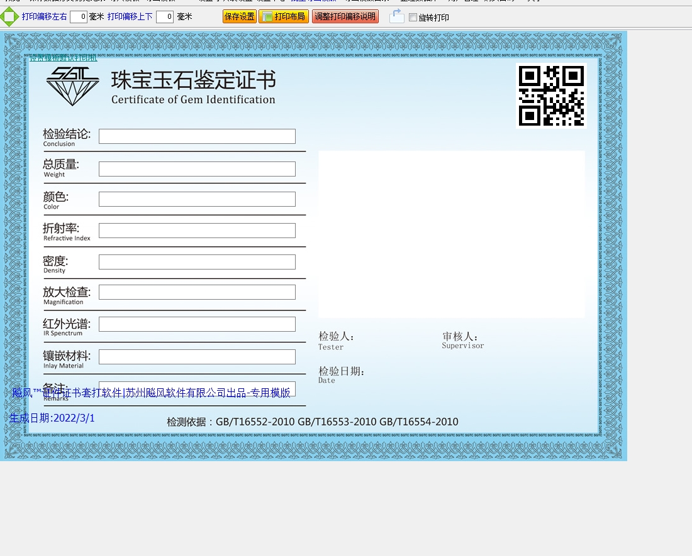Click the rotate arrow icon
The height and width of the screenshot is (556, 692).
click(x=396, y=16)
